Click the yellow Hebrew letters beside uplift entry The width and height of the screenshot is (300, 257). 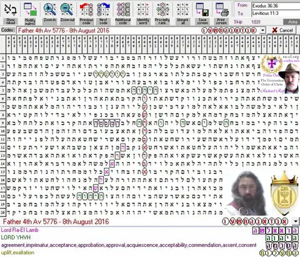279,253
